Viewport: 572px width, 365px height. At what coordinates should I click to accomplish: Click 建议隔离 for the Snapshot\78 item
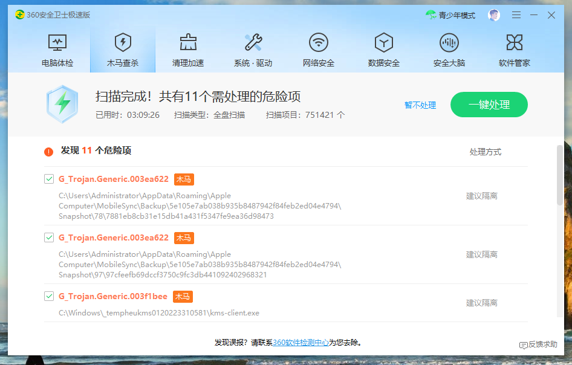pyautogui.click(x=481, y=196)
